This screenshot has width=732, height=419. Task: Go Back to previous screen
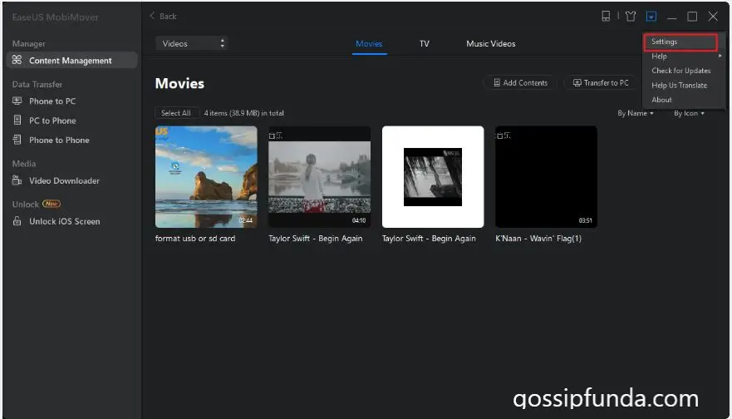(163, 16)
